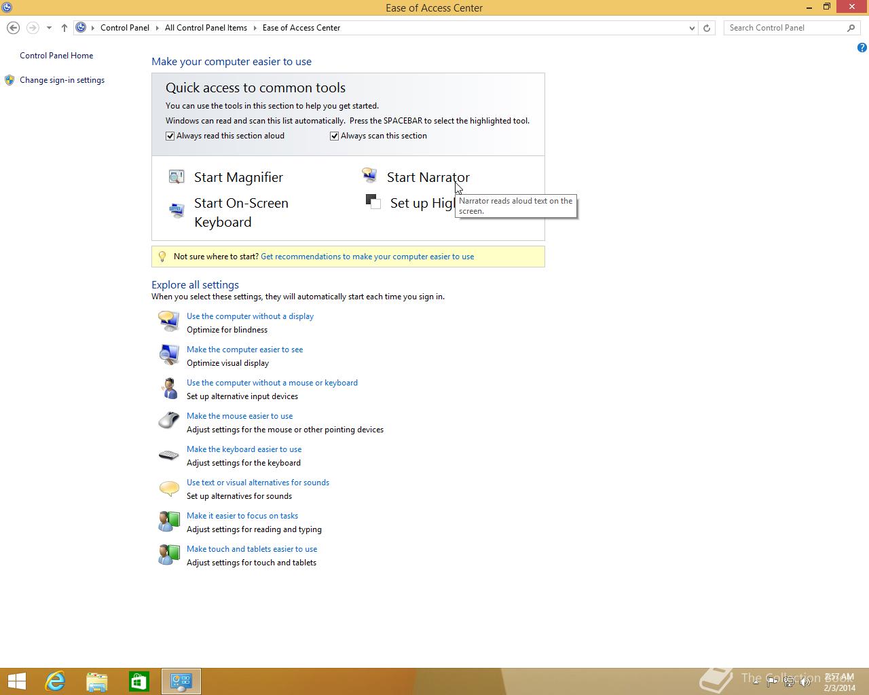This screenshot has width=869, height=695.
Task: Click the High Contrast icon
Action: [373, 202]
